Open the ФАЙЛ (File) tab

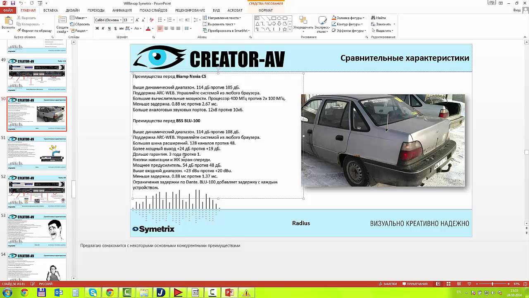click(8, 10)
